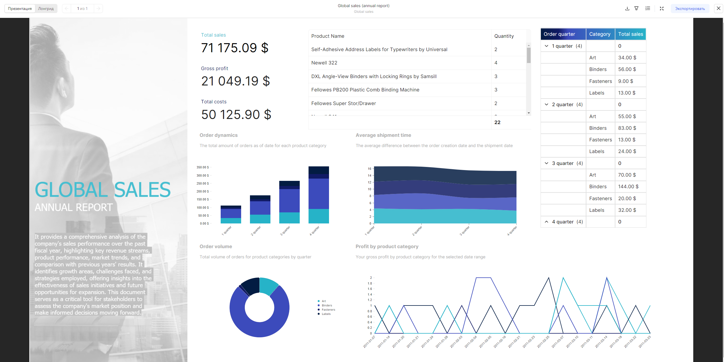
Task: Go to previous page arrow
Action: coord(67,9)
